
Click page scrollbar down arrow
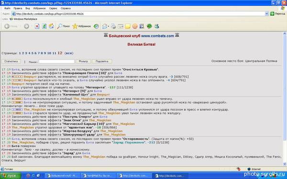pyautogui.click(x=285, y=164)
